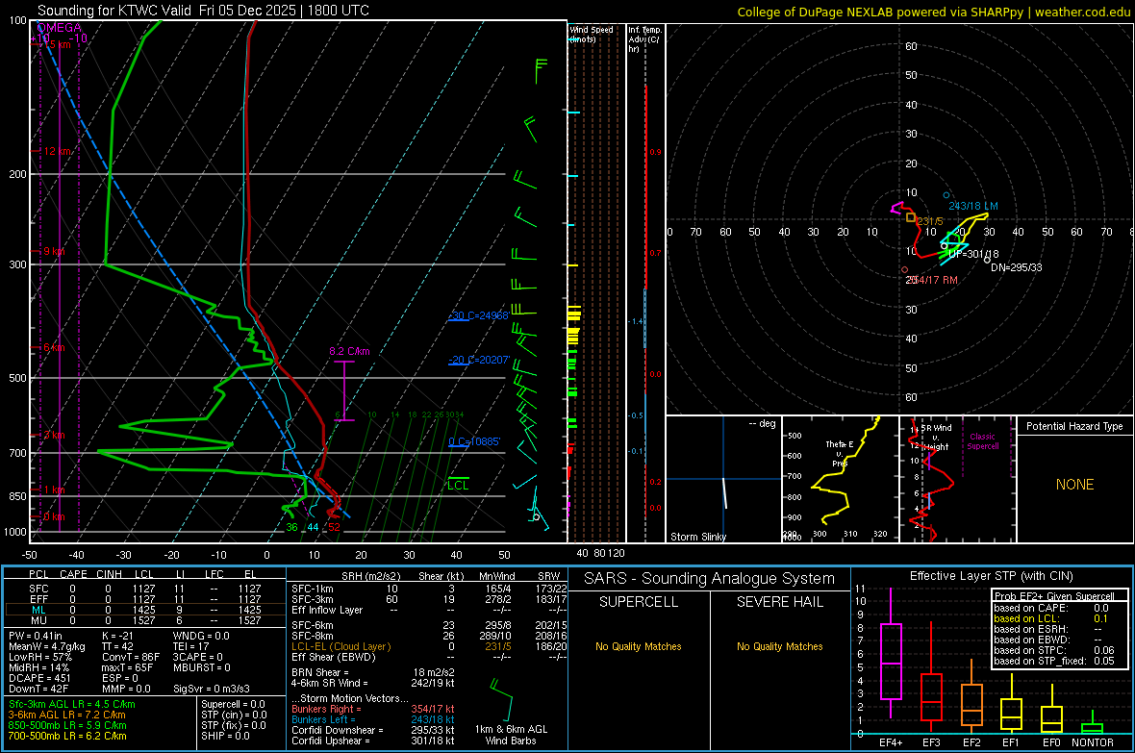Click the LCL-EL (Cloud Layer) row label

click(340, 646)
